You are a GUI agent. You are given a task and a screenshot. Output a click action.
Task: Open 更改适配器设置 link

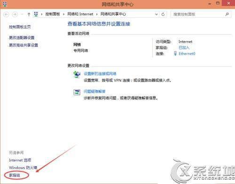click(22, 37)
